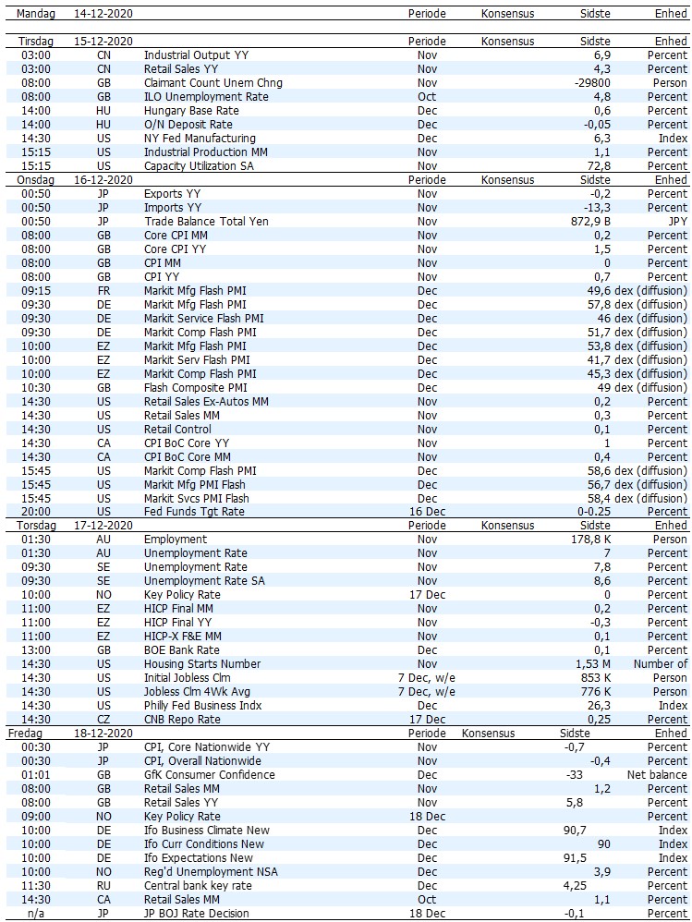Image resolution: width=692 pixels, height=922 pixels.
Task: Select the Central bank key rate event
Action: [198, 886]
